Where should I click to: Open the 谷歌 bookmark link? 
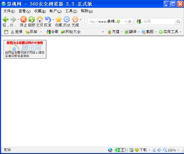pos(52,32)
